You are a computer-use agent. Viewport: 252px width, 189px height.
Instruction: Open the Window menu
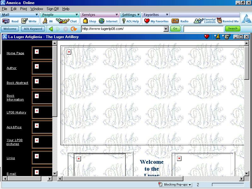point(37,9)
